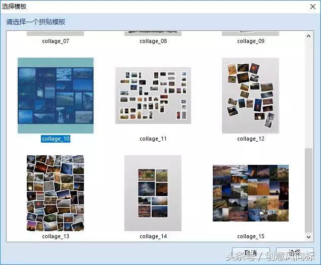The image size is (321, 265).
Task: Choose the collage_14 framed grid thumbnail
Action: click(x=153, y=193)
